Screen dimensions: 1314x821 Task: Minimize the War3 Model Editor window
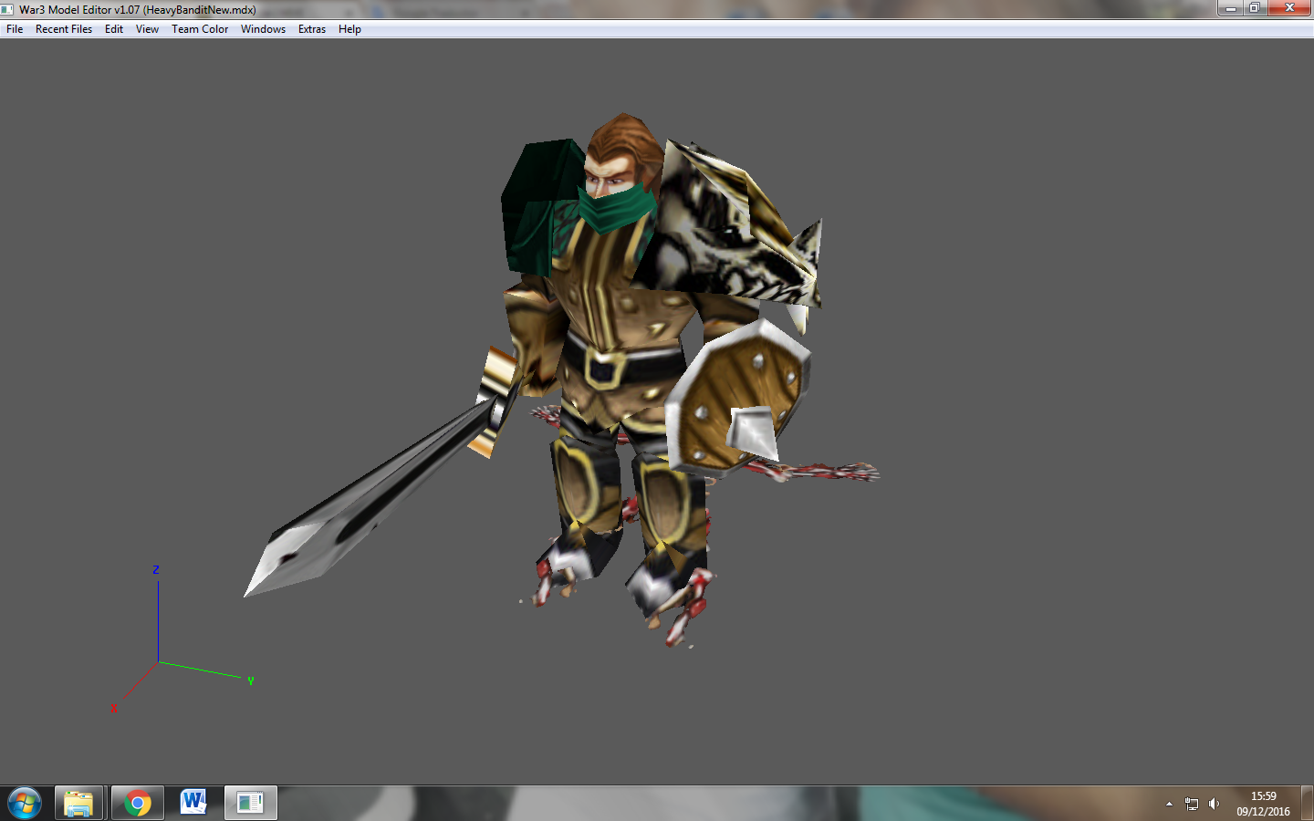pos(1230,8)
